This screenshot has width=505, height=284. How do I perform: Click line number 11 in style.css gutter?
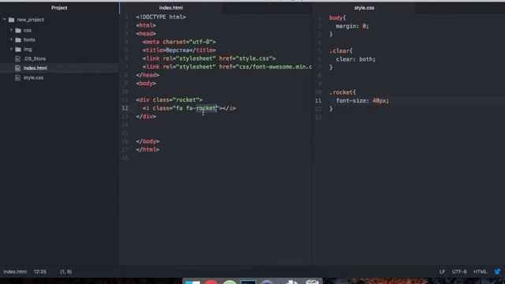tap(318, 101)
